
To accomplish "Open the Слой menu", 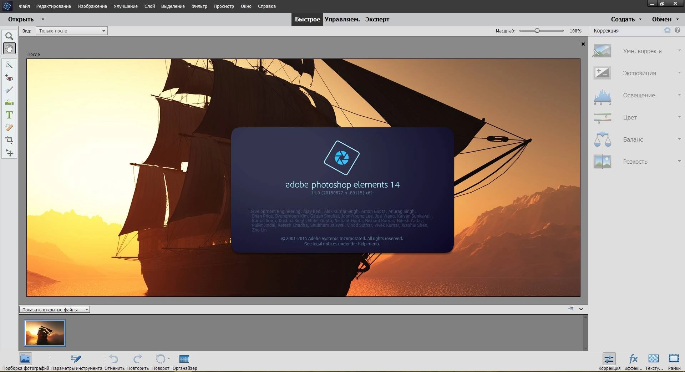I will tap(149, 6).
